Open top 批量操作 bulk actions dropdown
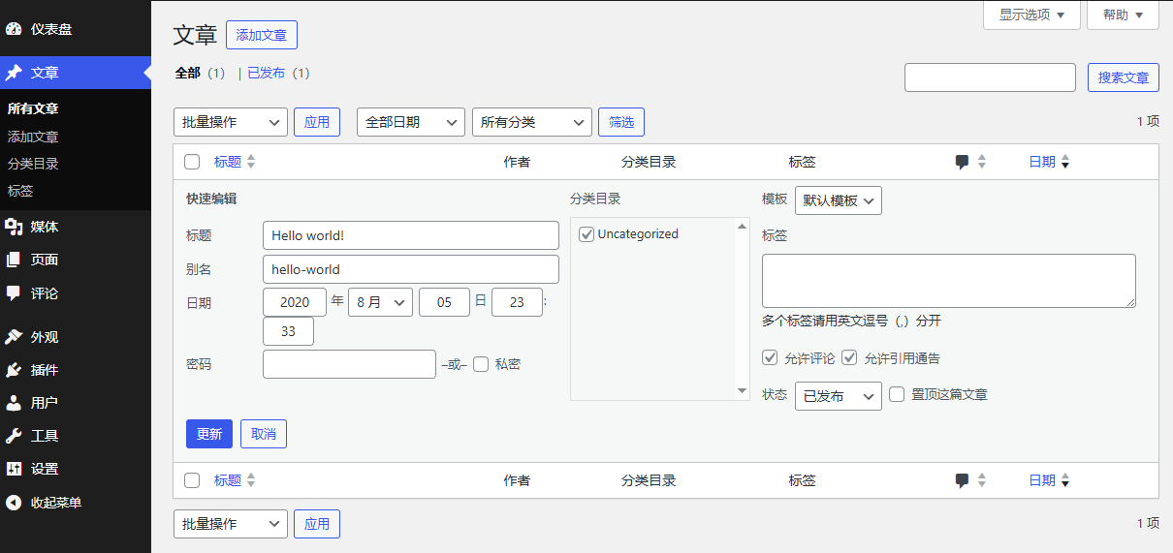 (x=231, y=122)
